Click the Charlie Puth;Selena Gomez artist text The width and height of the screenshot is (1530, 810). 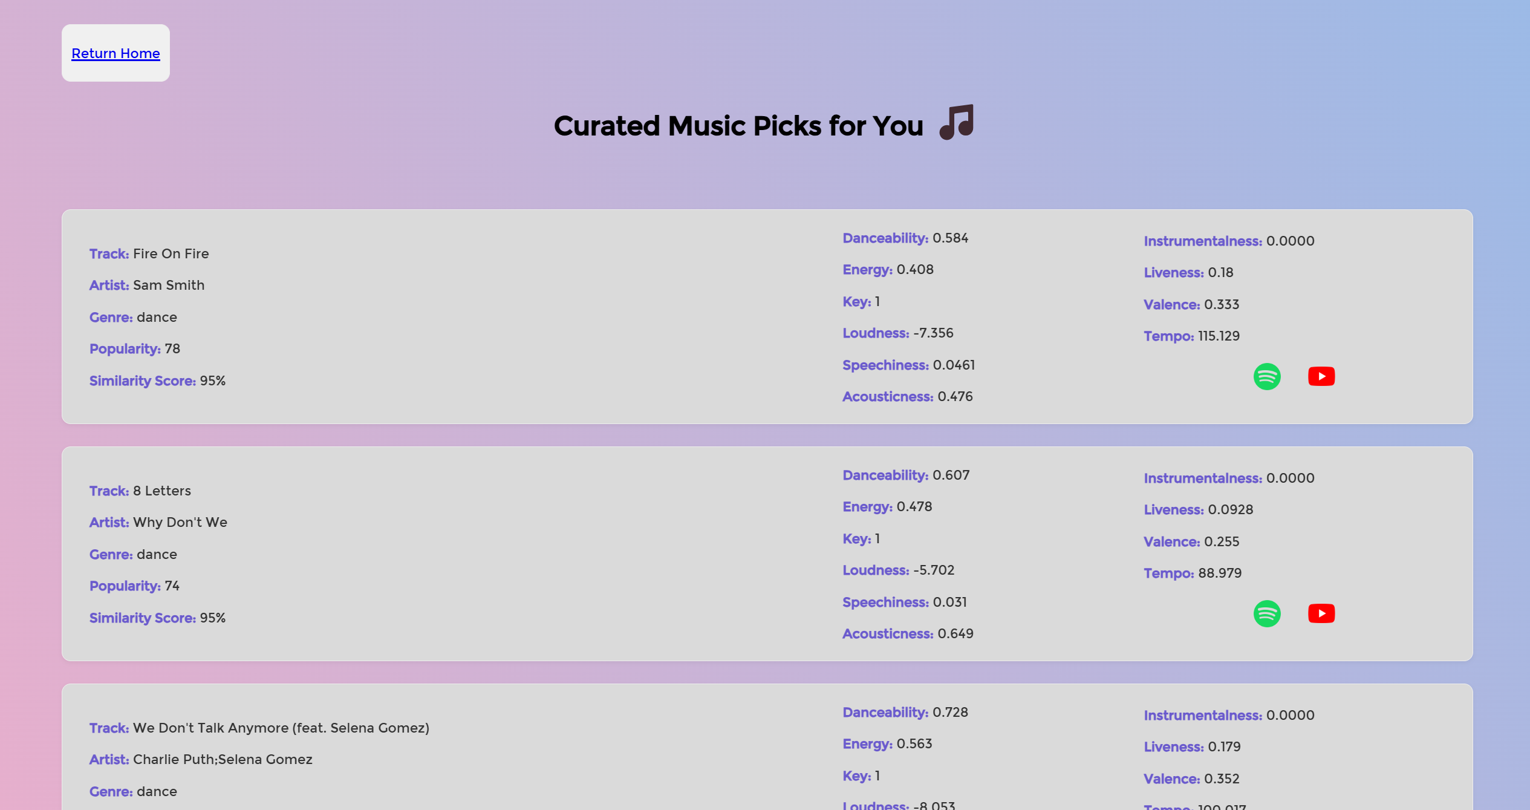coord(223,759)
